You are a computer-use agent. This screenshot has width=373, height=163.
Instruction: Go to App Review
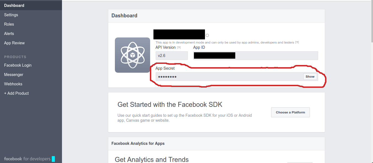(15, 43)
